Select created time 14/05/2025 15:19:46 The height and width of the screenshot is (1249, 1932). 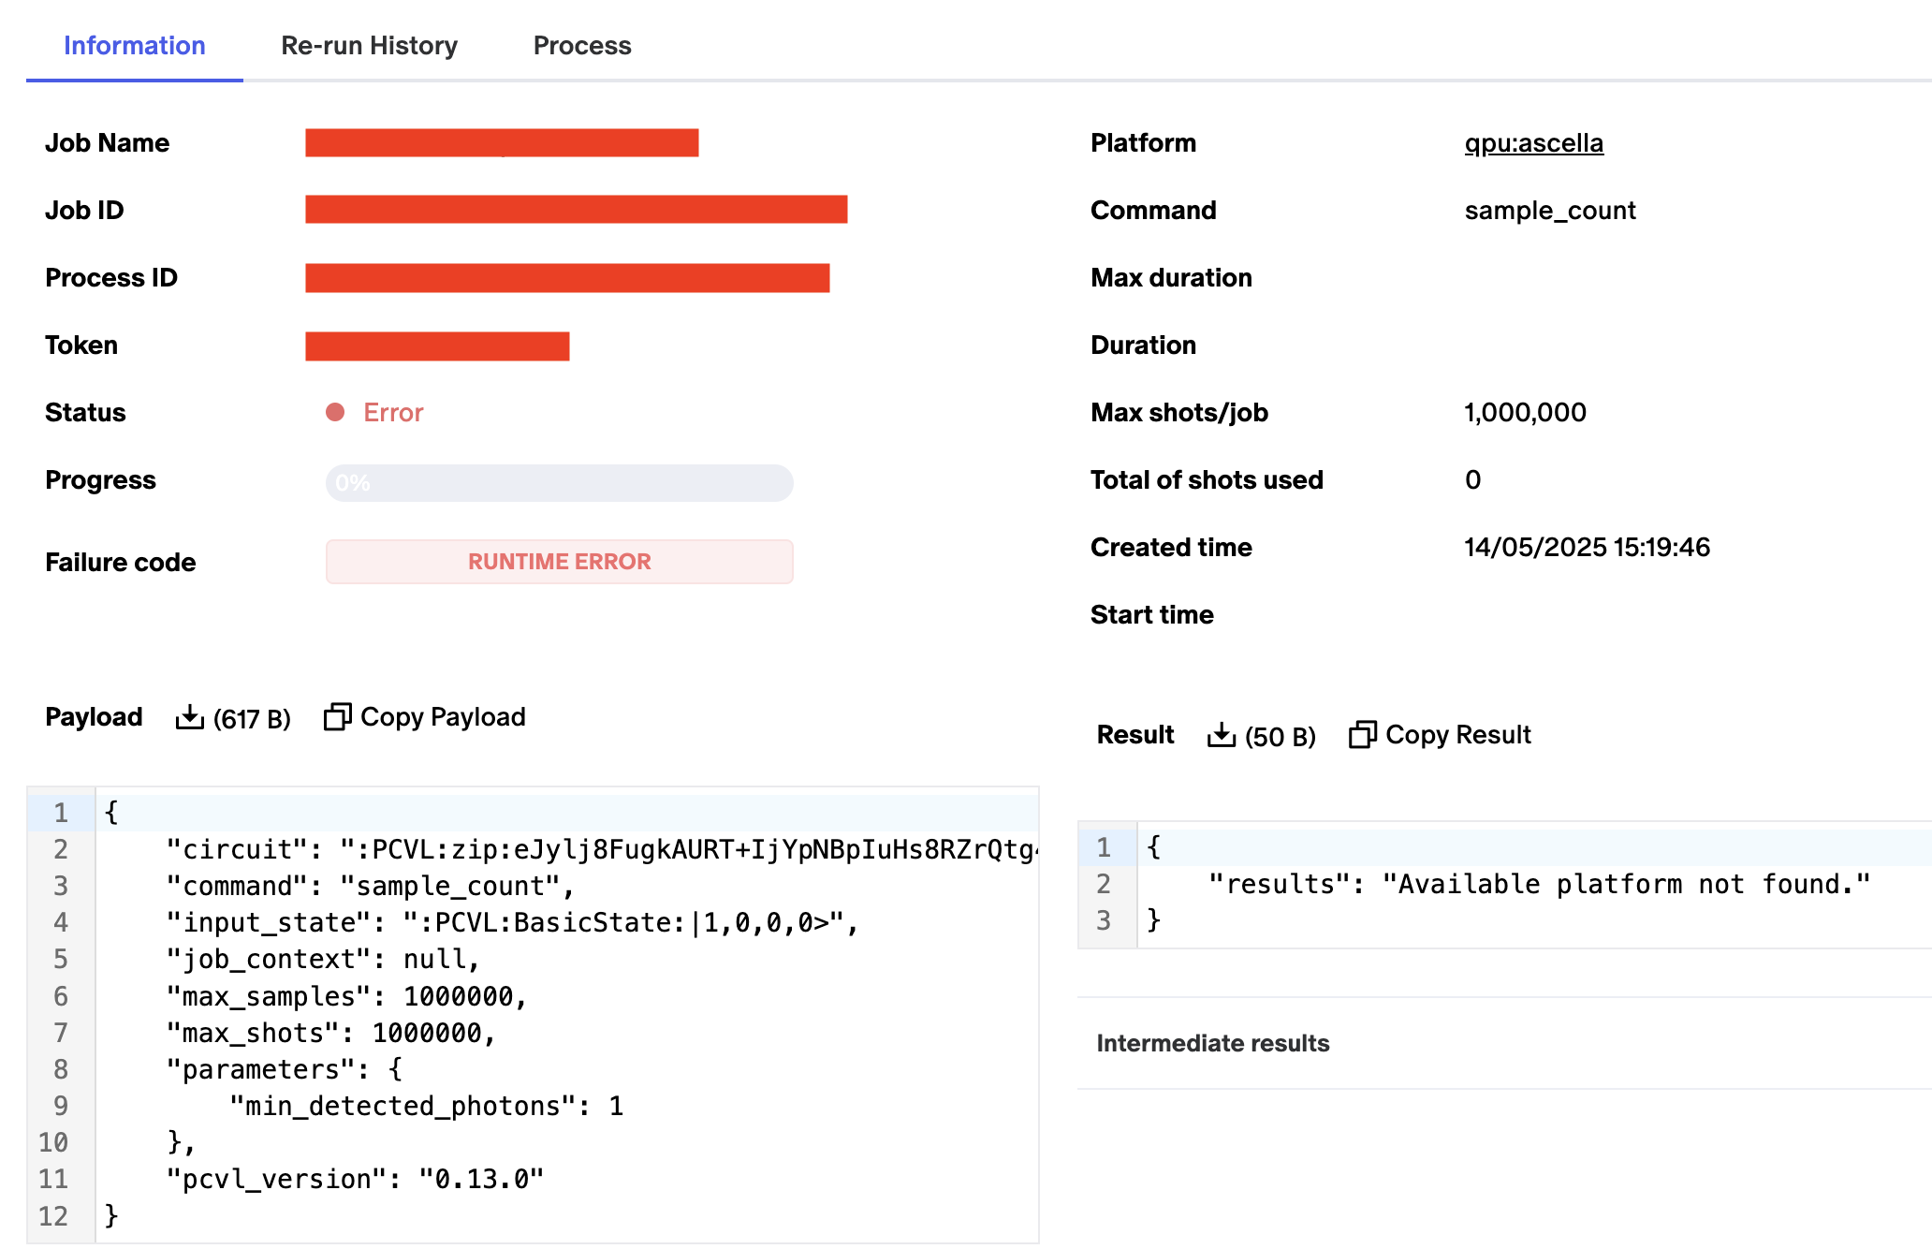[x=1588, y=548]
